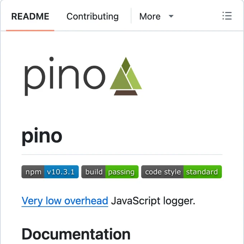Switch to the Contributing tab
Viewport: 244px width, 244px height.
pos(93,17)
